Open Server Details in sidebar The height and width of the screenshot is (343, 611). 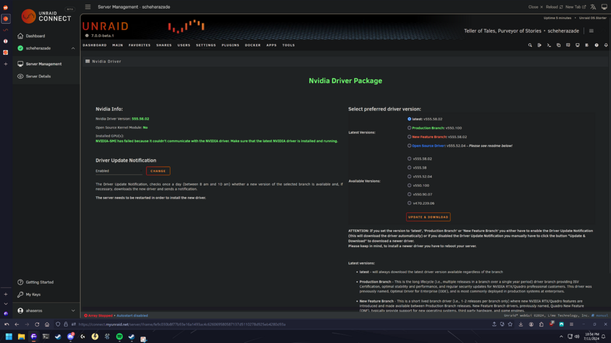point(38,76)
